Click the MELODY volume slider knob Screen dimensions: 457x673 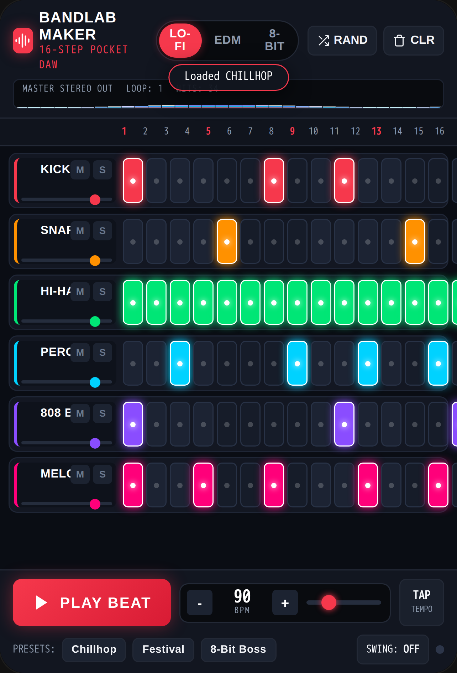coord(95,504)
